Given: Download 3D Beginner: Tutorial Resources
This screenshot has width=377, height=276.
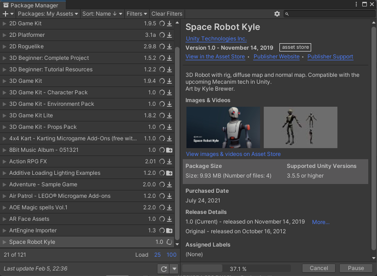Looking at the screenshot, I should (x=169, y=69).
